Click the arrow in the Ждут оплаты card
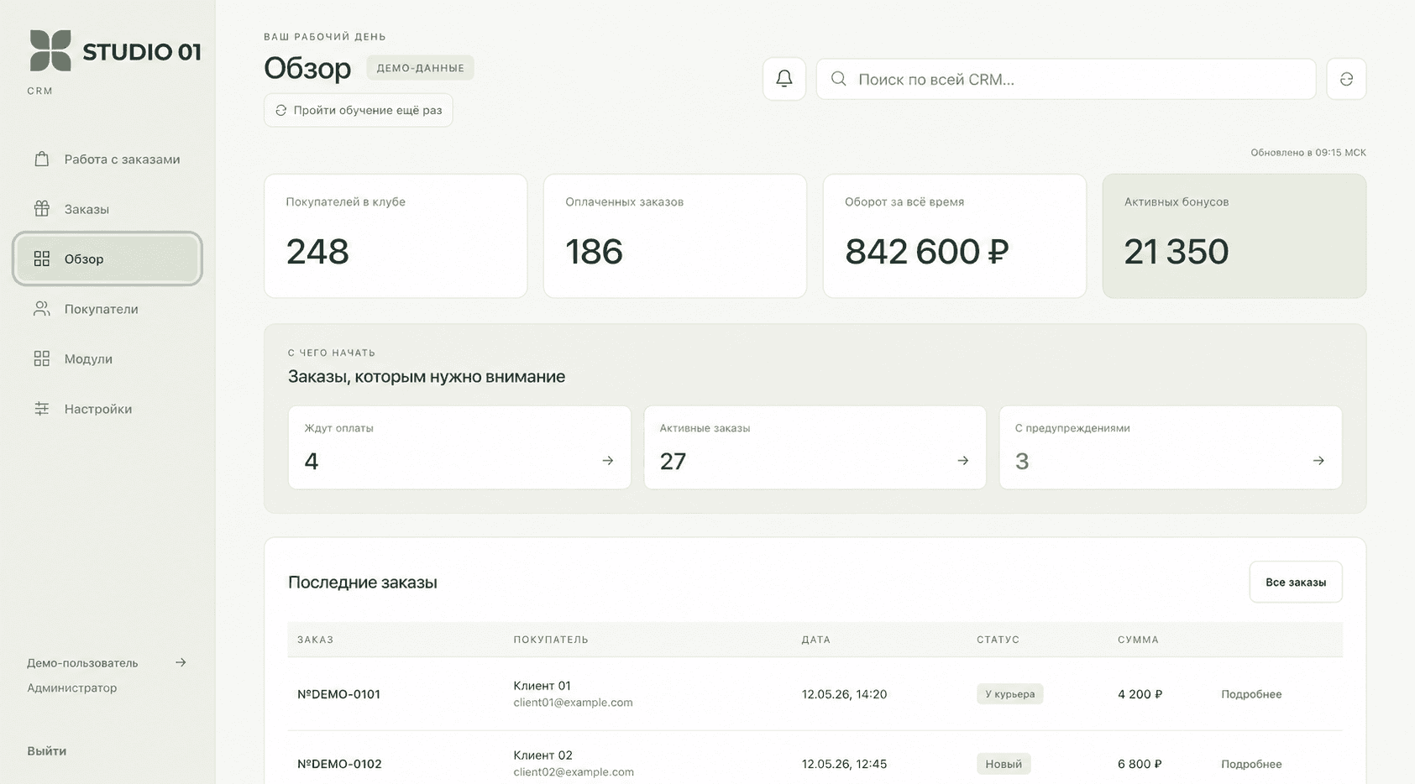This screenshot has height=784, width=1415. (608, 461)
